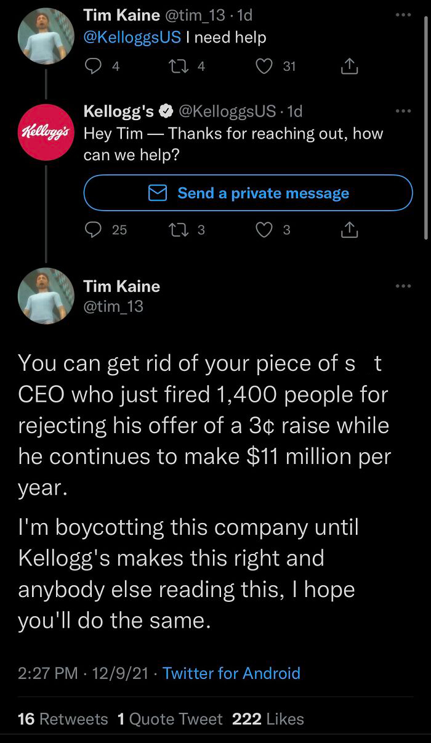
Task: Reply to Tim Kaine's first tweet
Action: pos(93,65)
